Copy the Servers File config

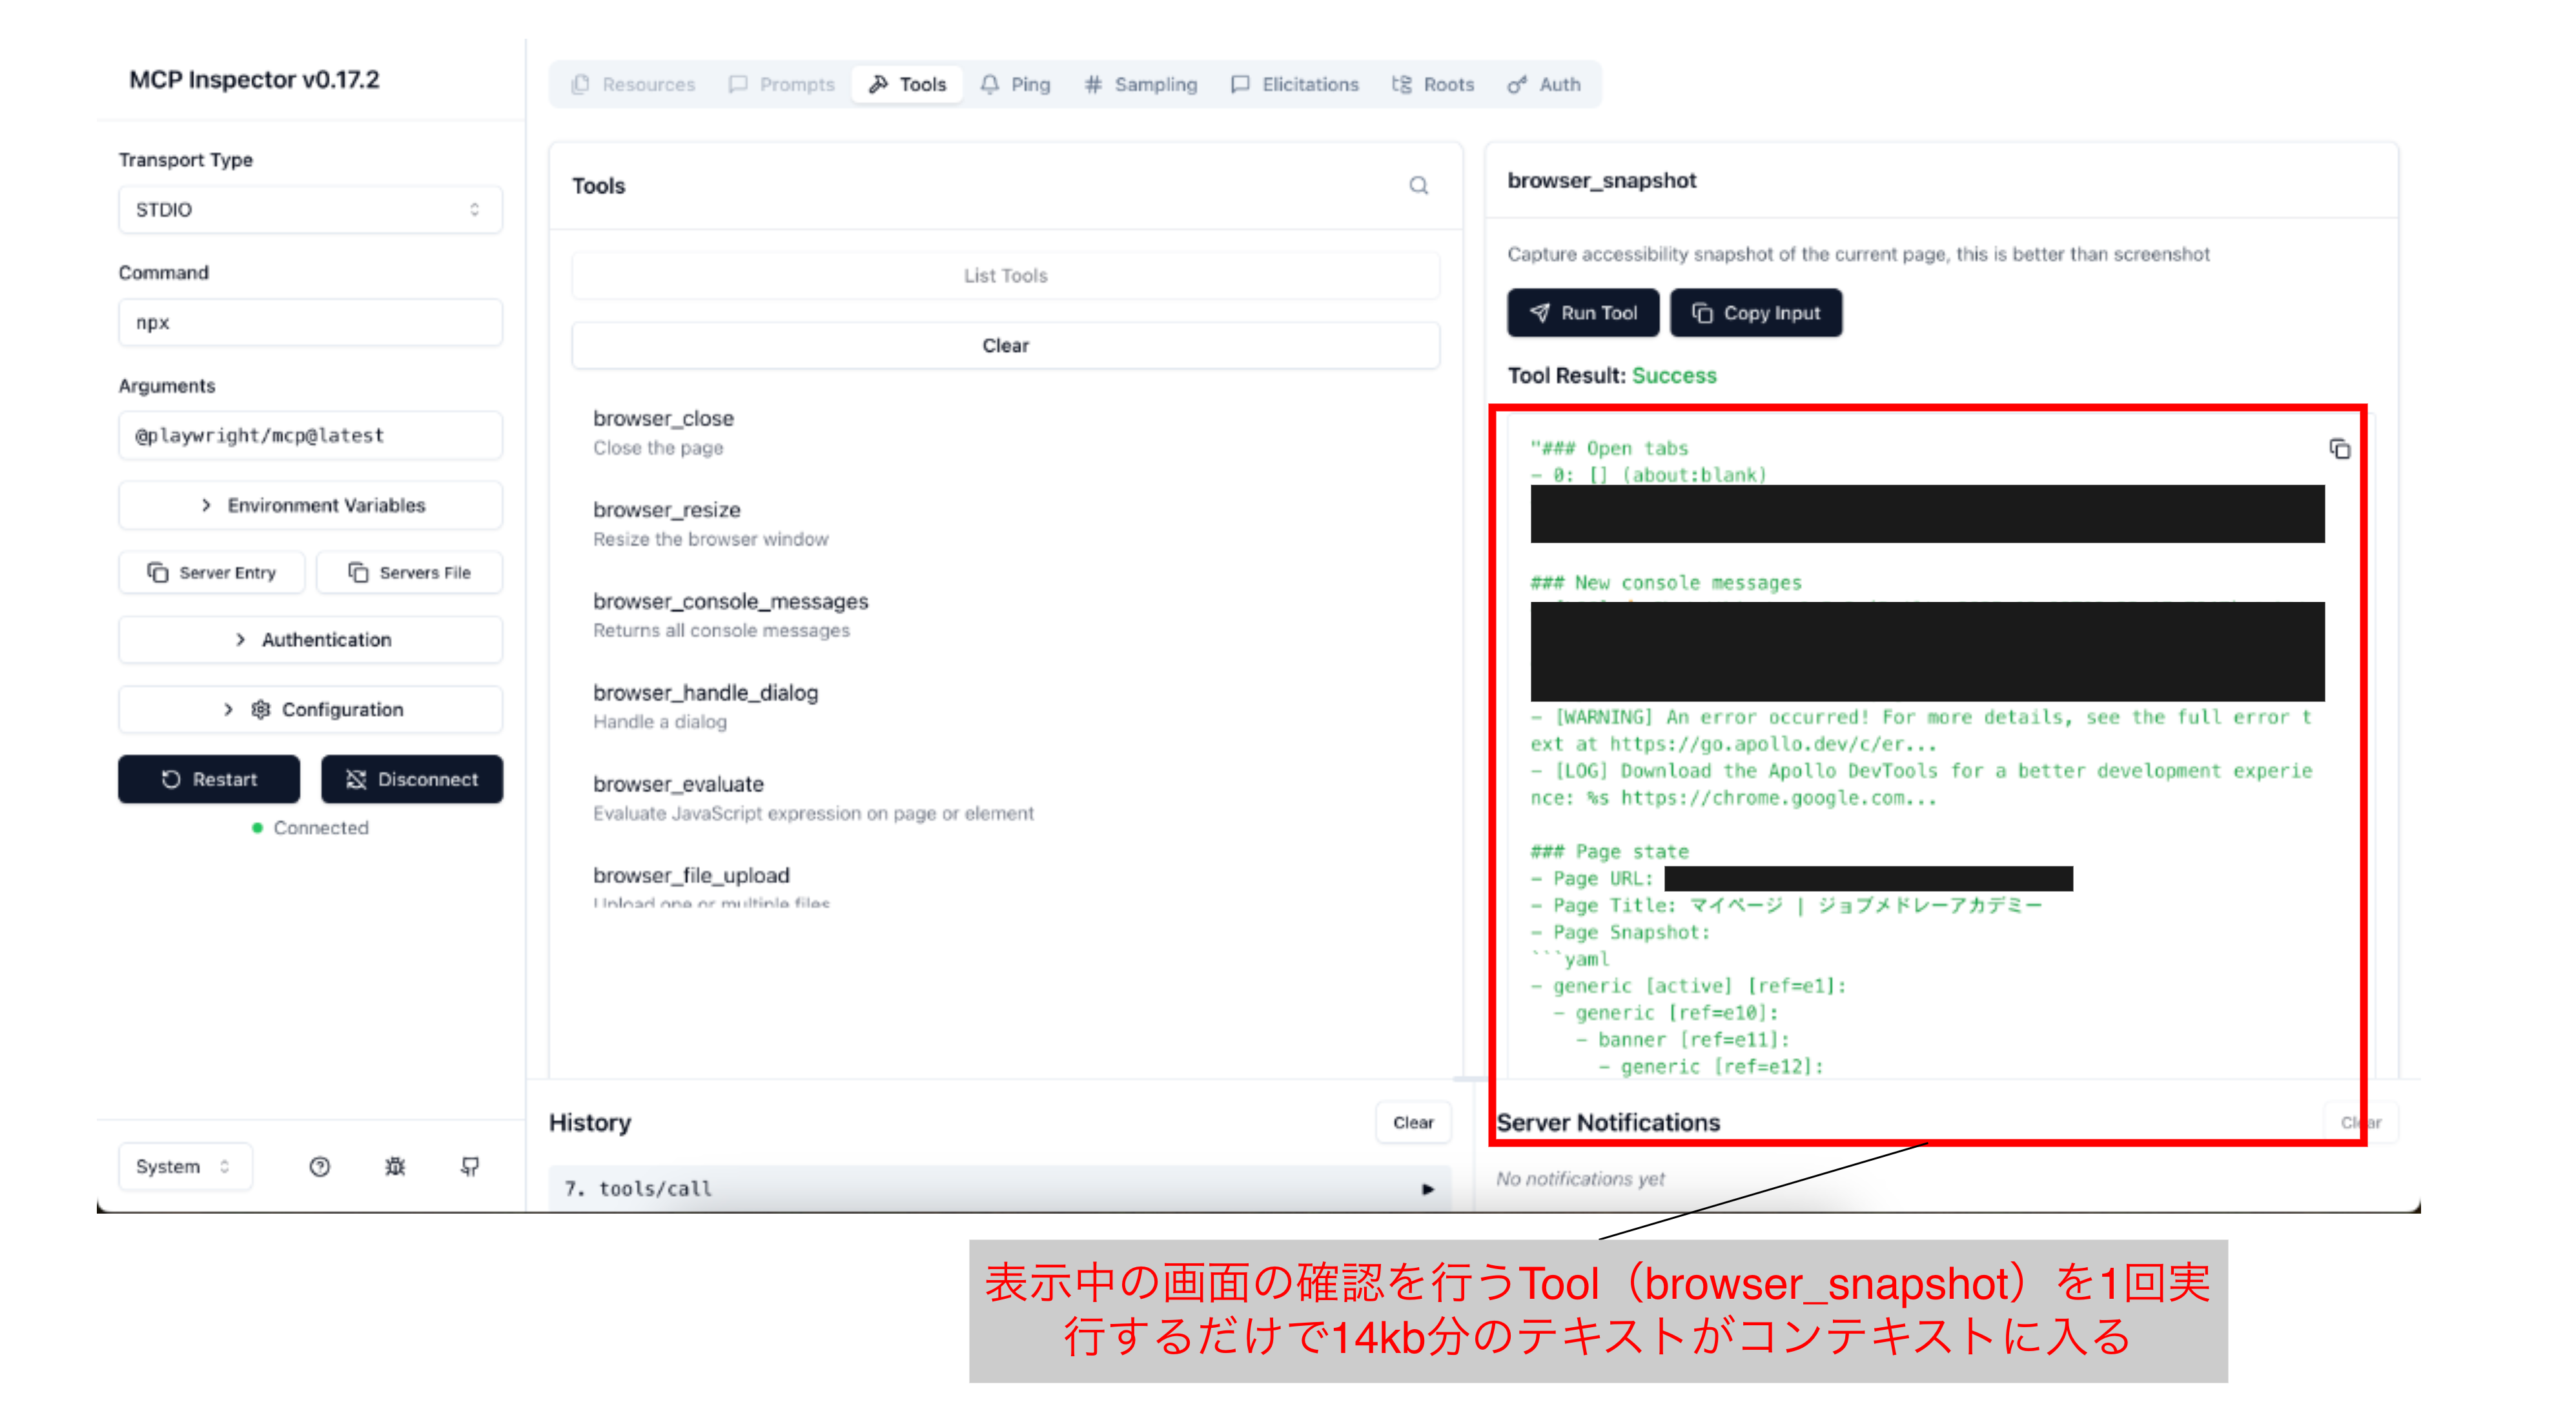(x=409, y=572)
